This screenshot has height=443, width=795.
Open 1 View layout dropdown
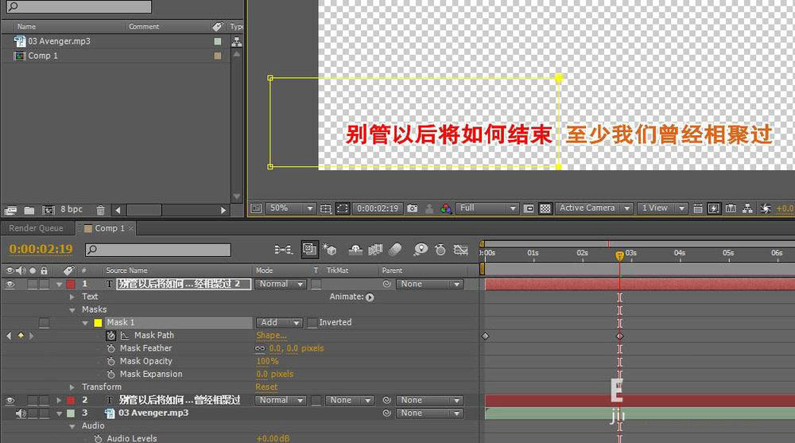pos(661,208)
